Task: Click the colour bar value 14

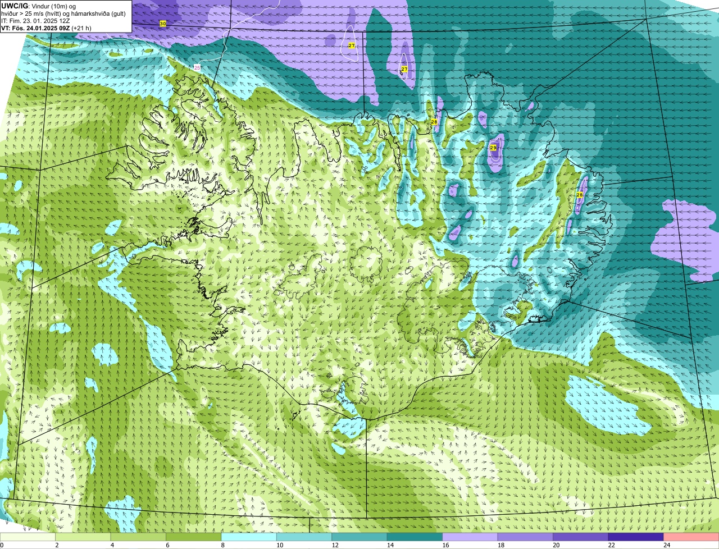Action: tap(390, 545)
